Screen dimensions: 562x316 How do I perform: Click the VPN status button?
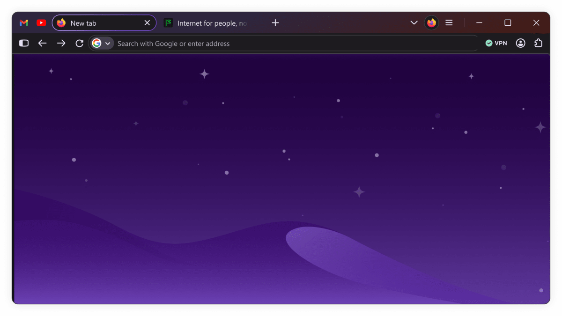(496, 43)
